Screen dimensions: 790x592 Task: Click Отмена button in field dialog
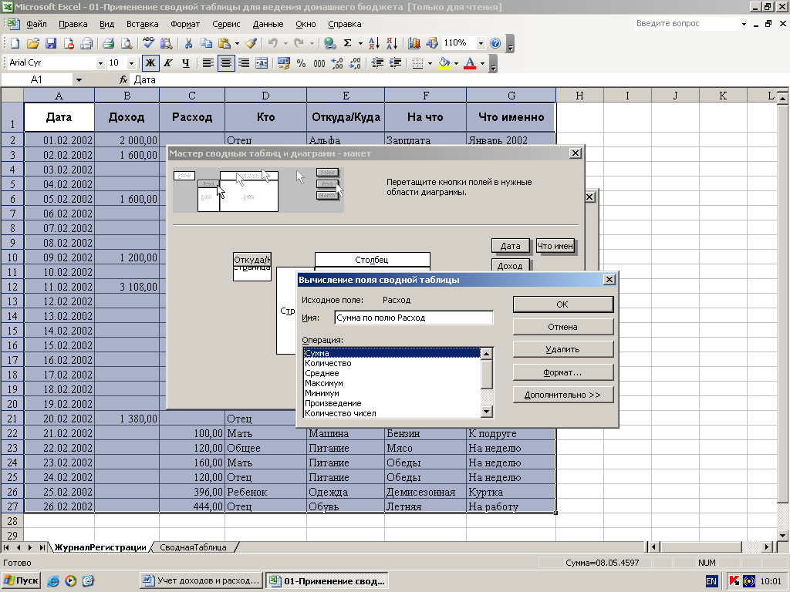(x=562, y=327)
